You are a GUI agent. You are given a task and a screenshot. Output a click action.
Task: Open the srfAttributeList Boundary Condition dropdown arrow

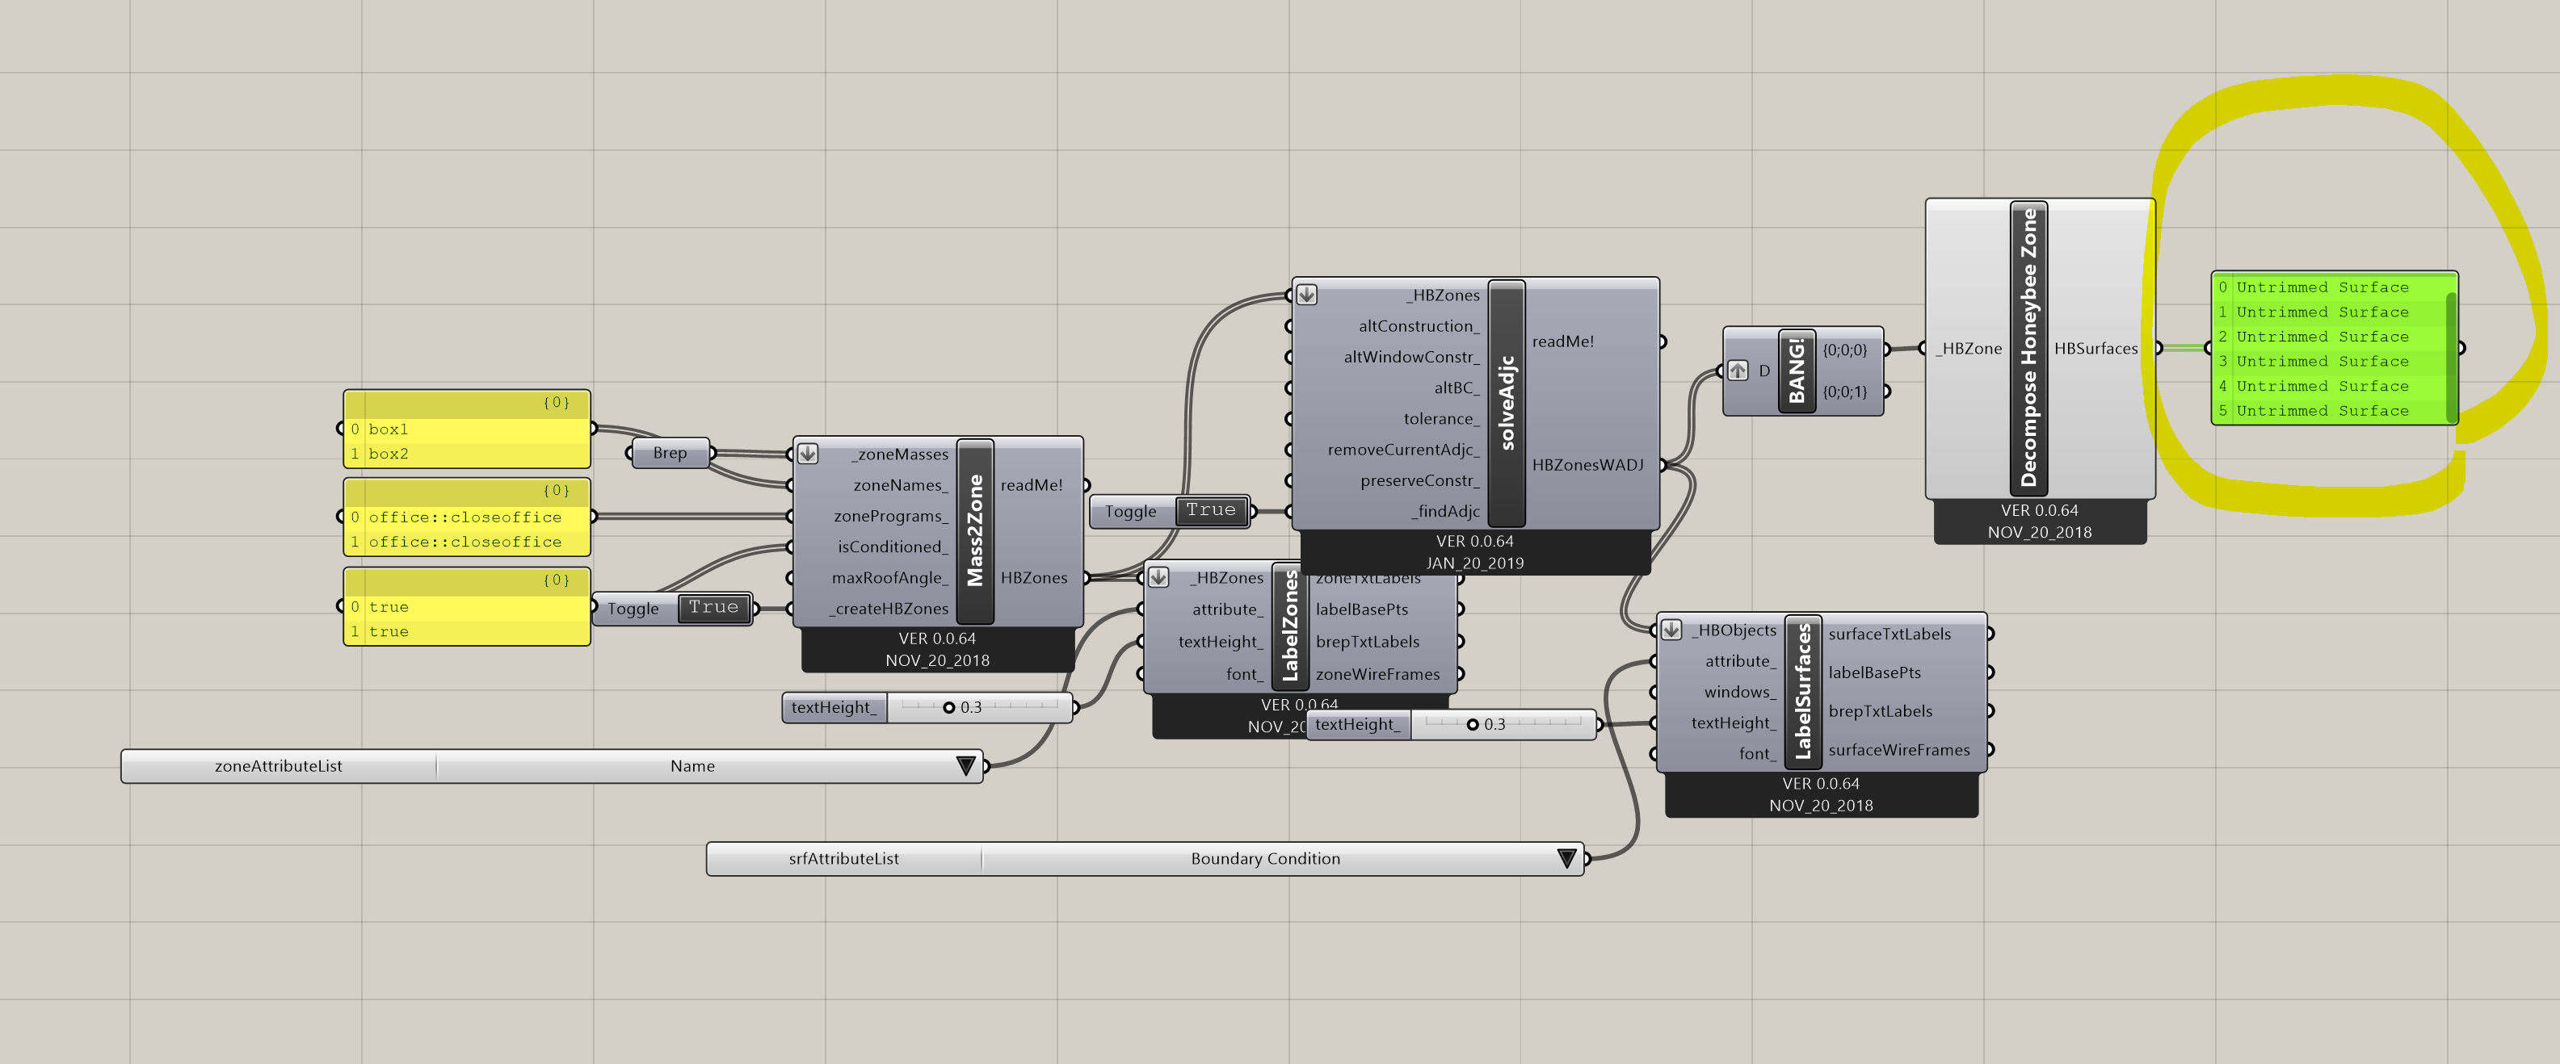[1567, 858]
